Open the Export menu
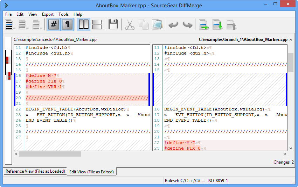The height and width of the screenshot is (187, 298). pyautogui.click(x=48, y=14)
